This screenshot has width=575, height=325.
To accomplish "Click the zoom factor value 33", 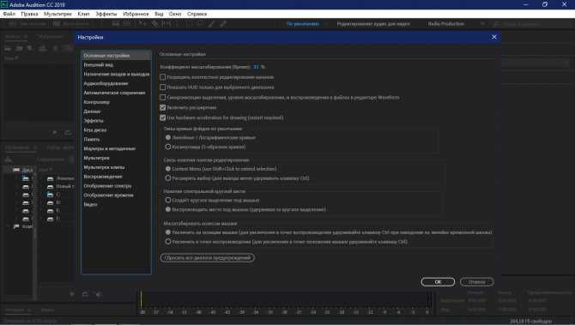I will pos(256,67).
